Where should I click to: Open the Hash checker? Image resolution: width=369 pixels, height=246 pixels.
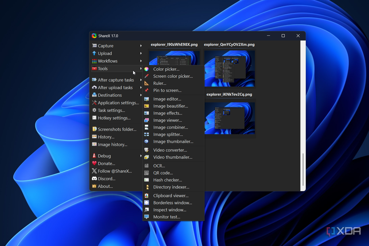pyautogui.click(x=168, y=180)
